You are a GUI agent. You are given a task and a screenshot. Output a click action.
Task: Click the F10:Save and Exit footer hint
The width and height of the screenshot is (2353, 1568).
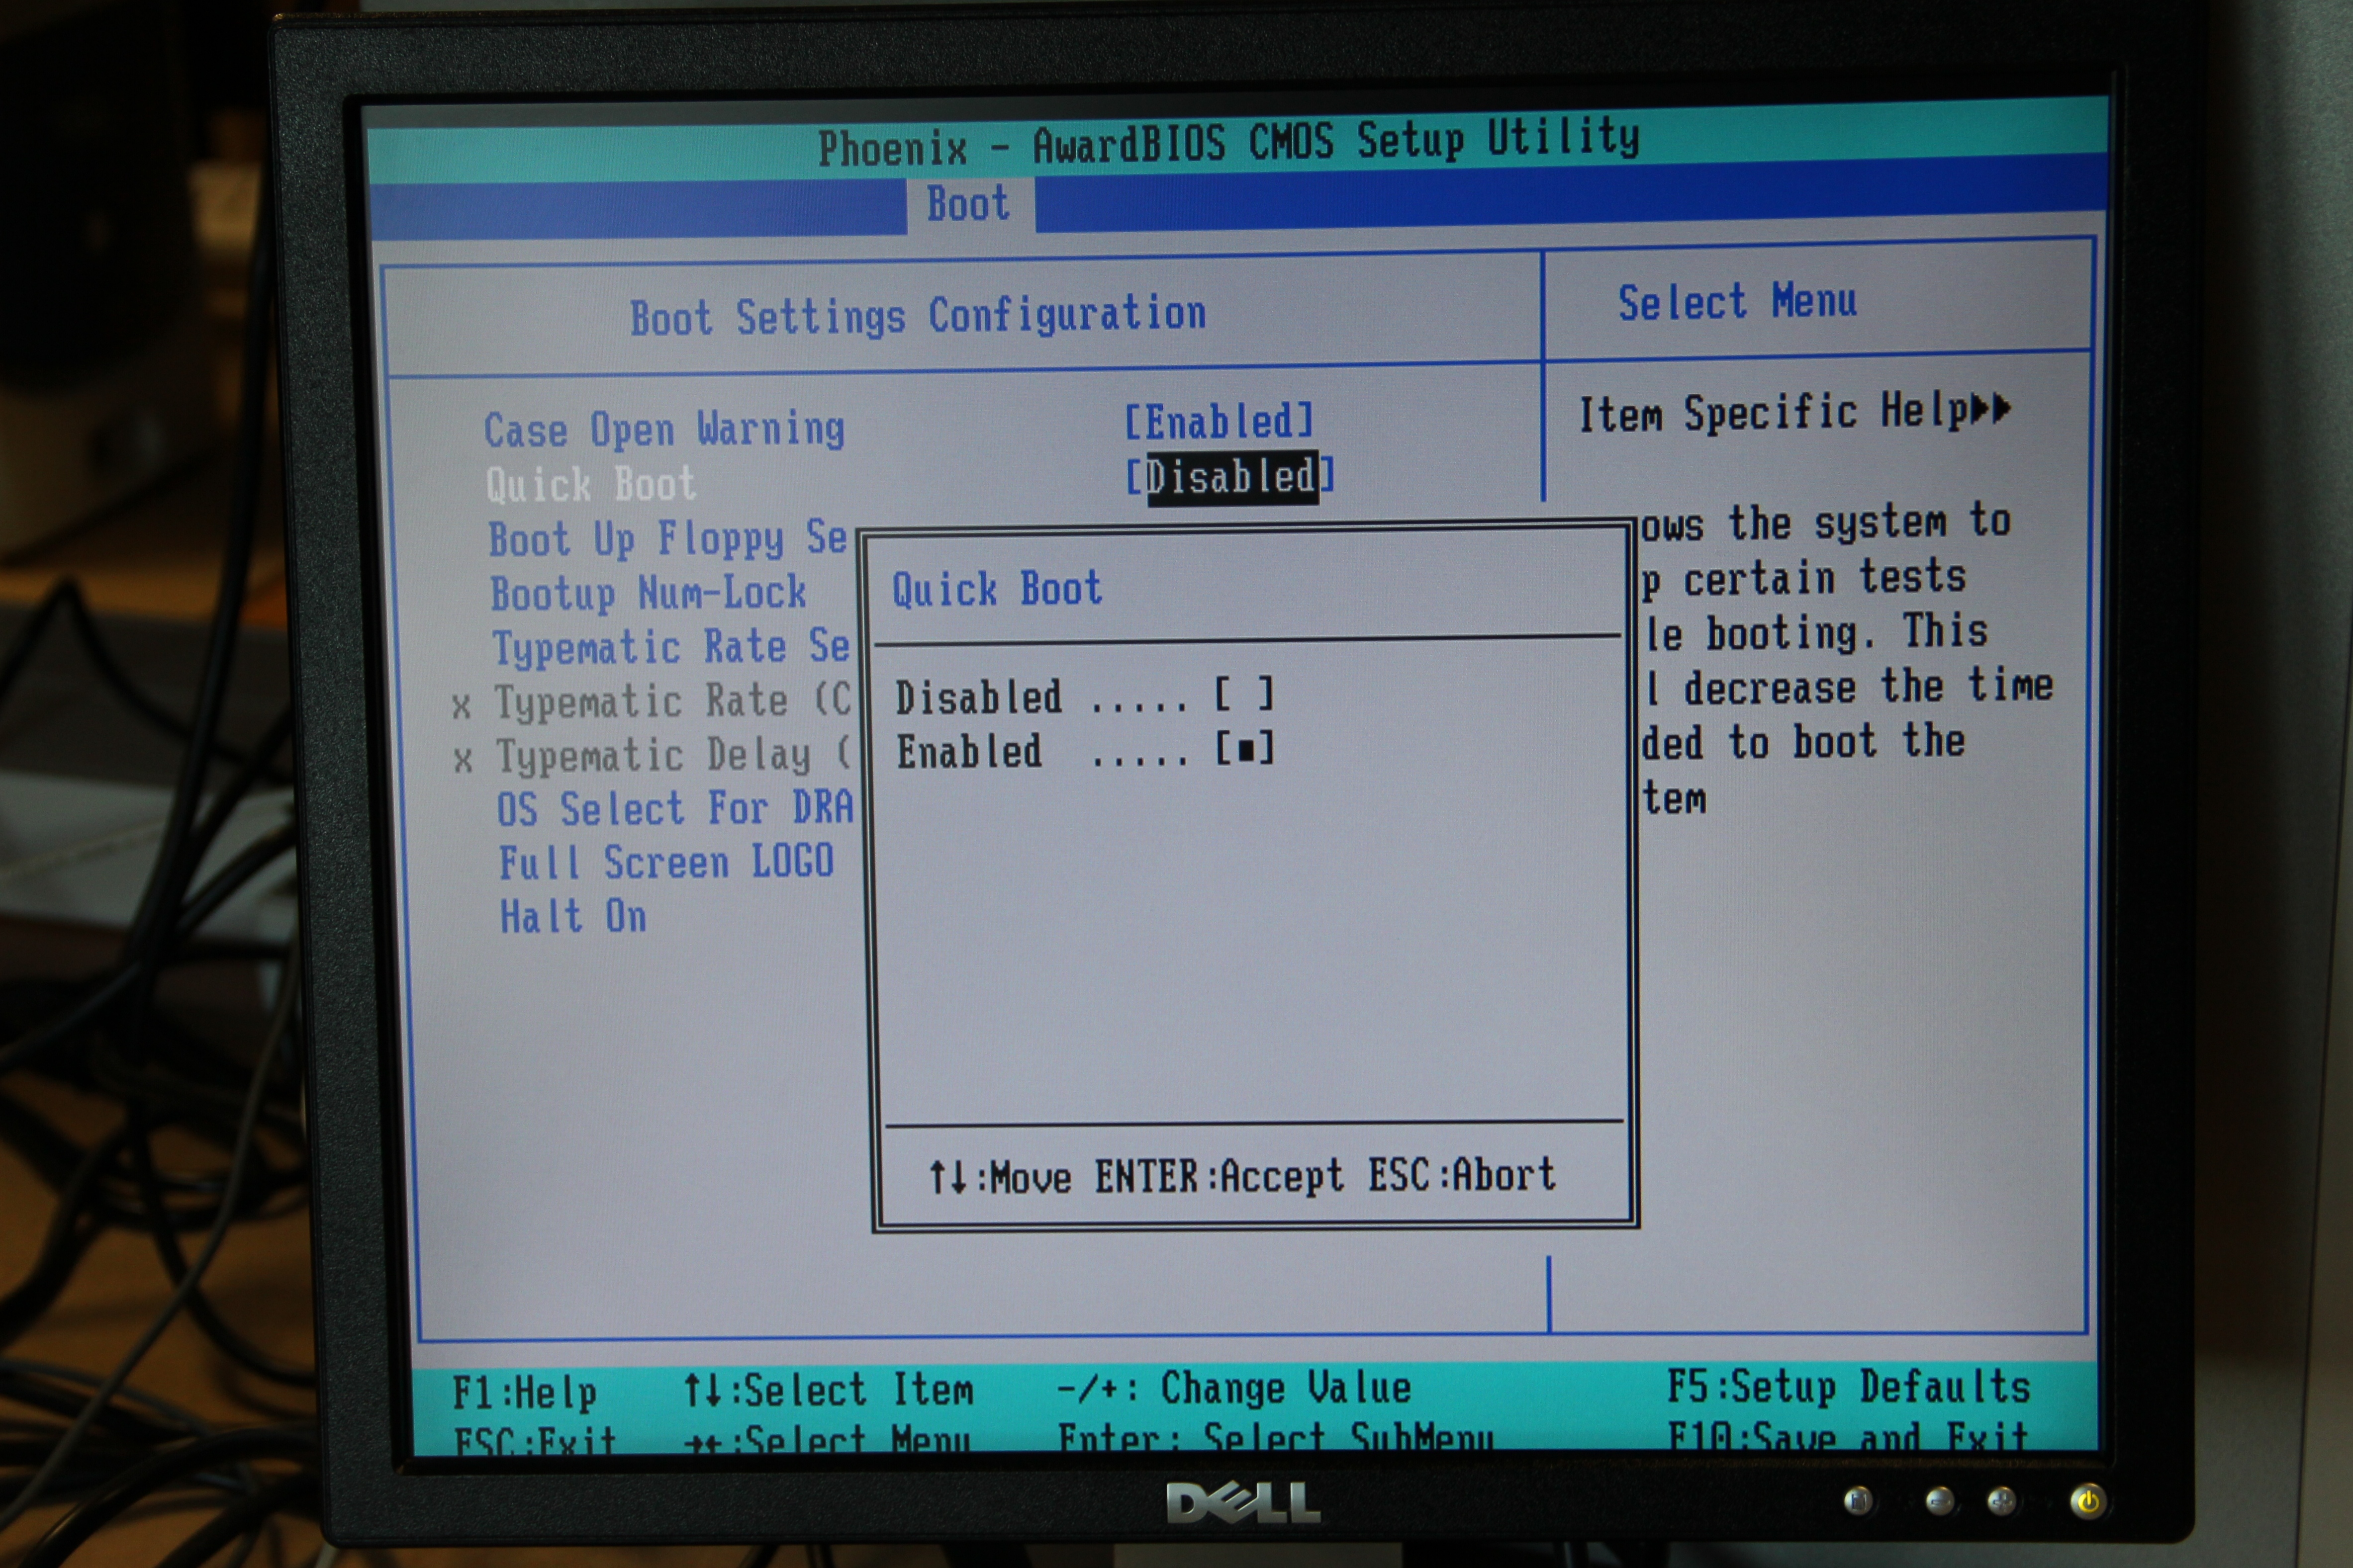coord(1849,1436)
